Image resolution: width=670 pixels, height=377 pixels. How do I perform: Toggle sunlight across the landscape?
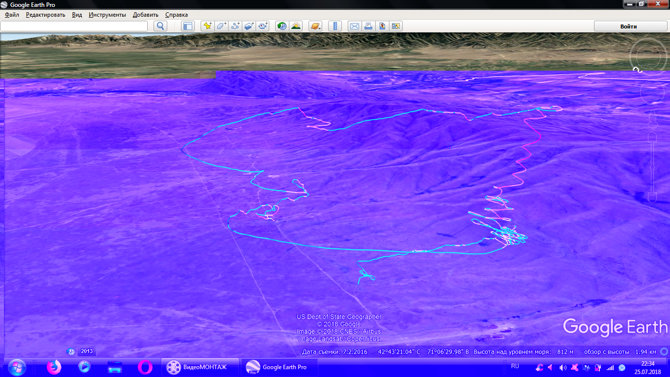click(x=296, y=26)
